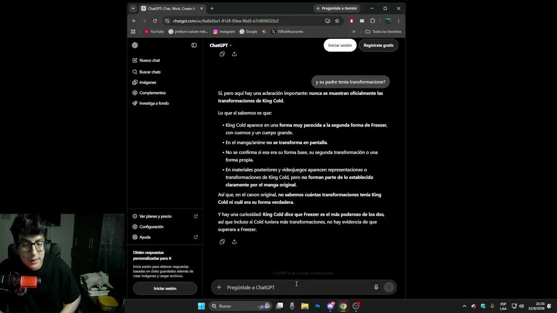Focus the Pregúntale a ChatGPT input field
Screen dimensions: 557x313
click(298, 287)
